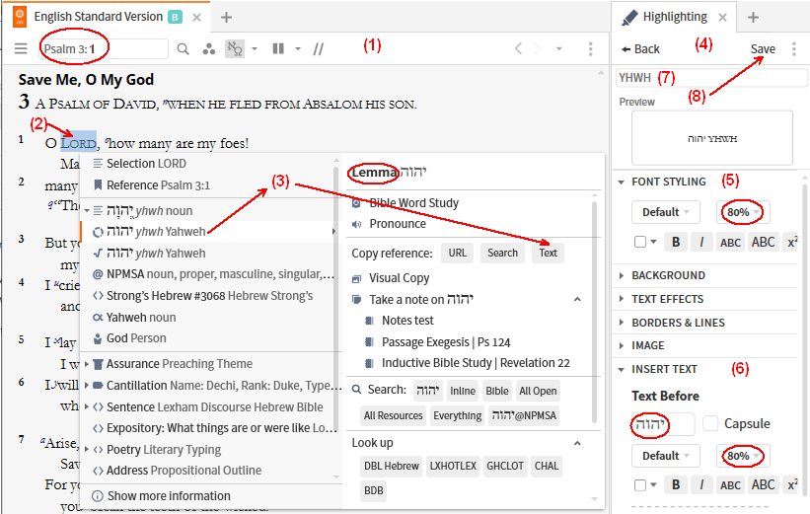Viewport: 810px width, 514px height.
Task: Apply Bold in Font Styling
Action: point(675,243)
